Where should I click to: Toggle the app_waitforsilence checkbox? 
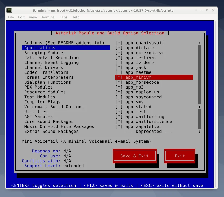click(x=119, y=122)
